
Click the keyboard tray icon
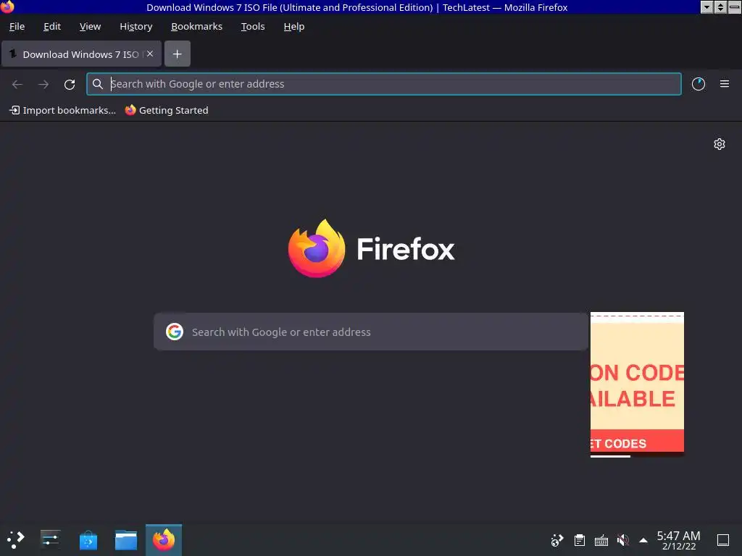click(x=601, y=540)
